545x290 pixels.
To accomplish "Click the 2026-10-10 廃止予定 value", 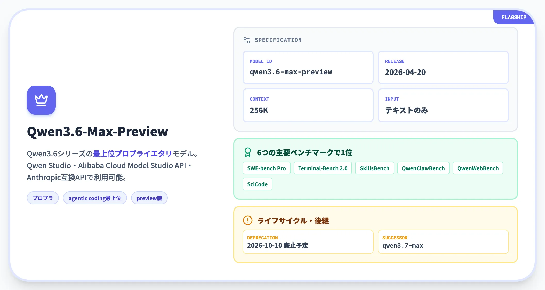I will [278, 245].
